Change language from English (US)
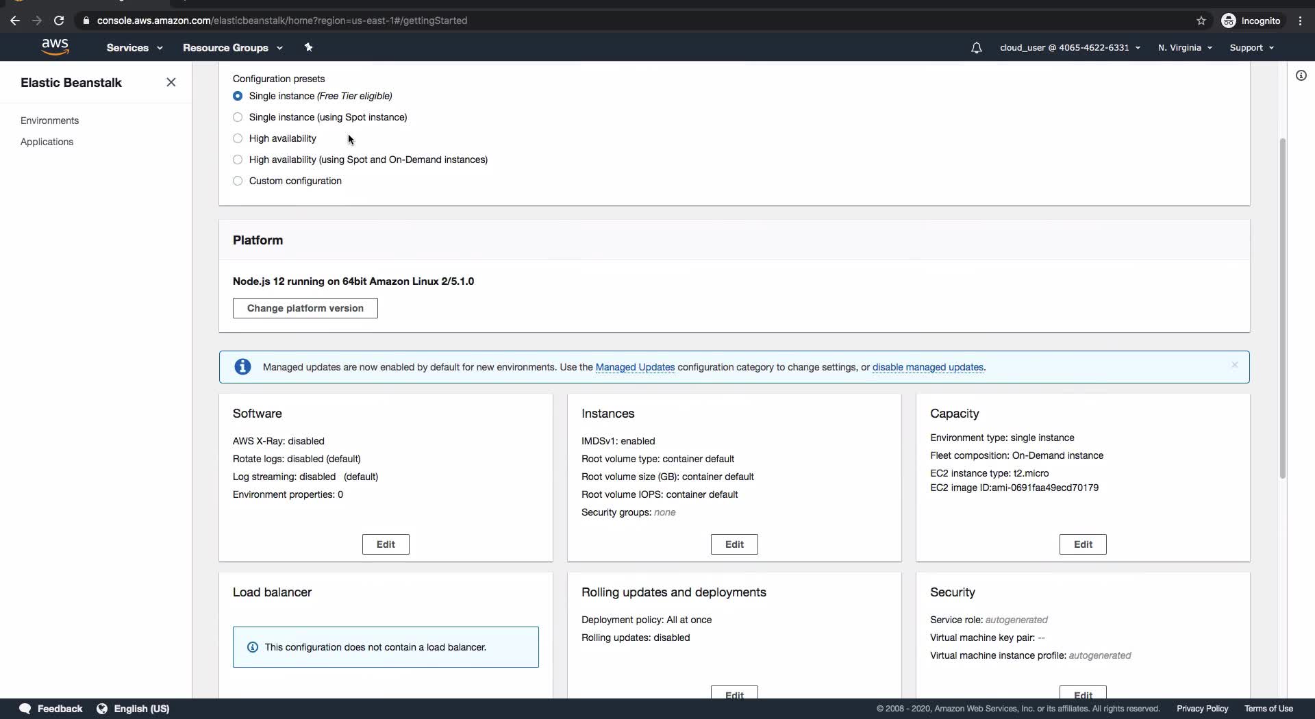1315x719 pixels. (134, 709)
